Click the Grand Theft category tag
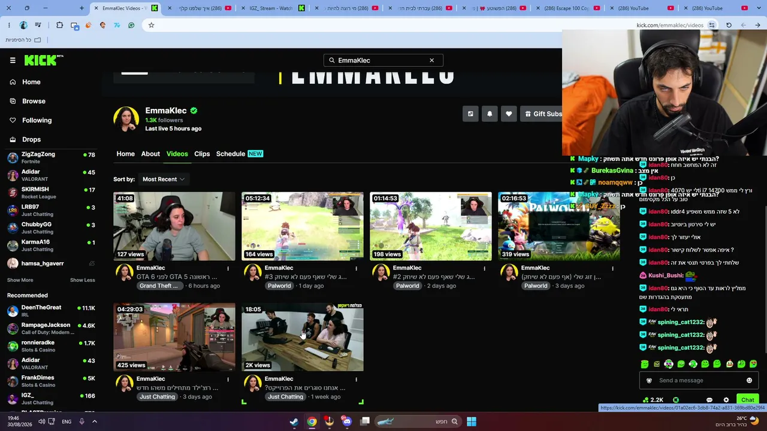Screen dimensions: 767x431 [159, 286]
